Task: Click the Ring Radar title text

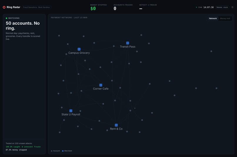Action: tap(14, 7)
